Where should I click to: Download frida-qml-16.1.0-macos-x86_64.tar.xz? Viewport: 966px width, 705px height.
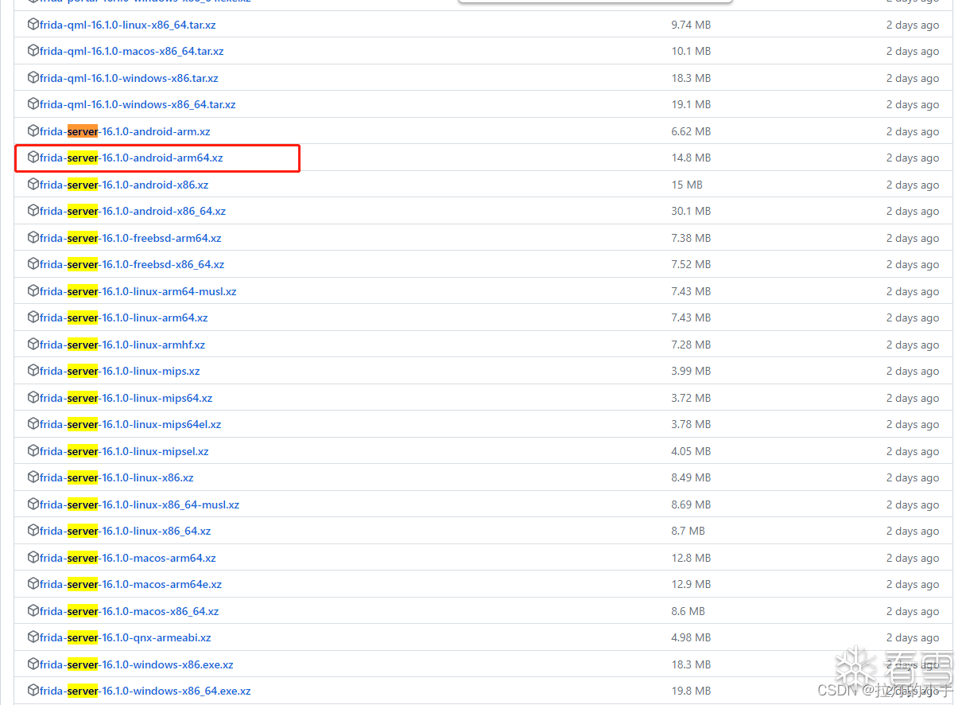[132, 51]
